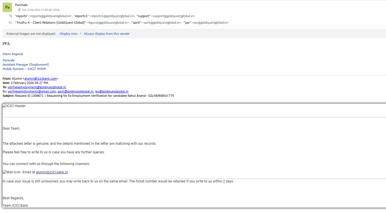Click the Request ID 1306671 subject line
The width and height of the screenshot is (386, 213).
(94, 96)
